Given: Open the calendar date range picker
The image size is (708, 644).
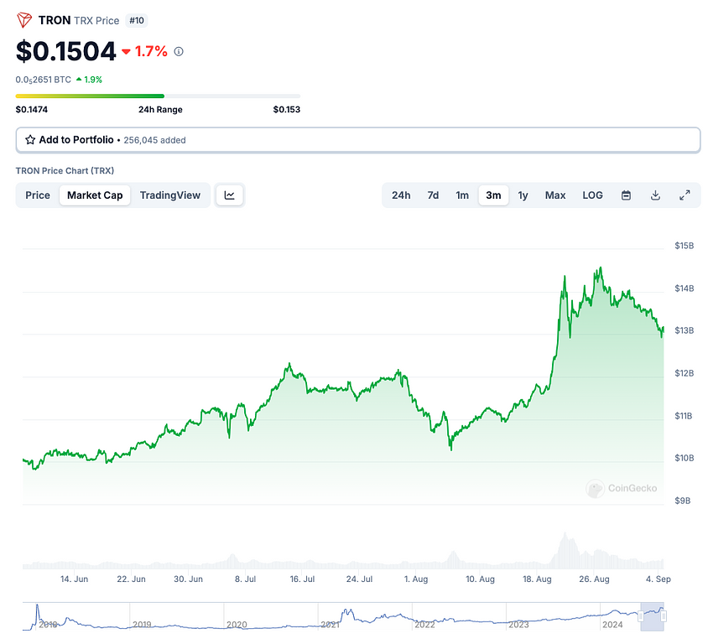Looking at the screenshot, I should pos(626,195).
